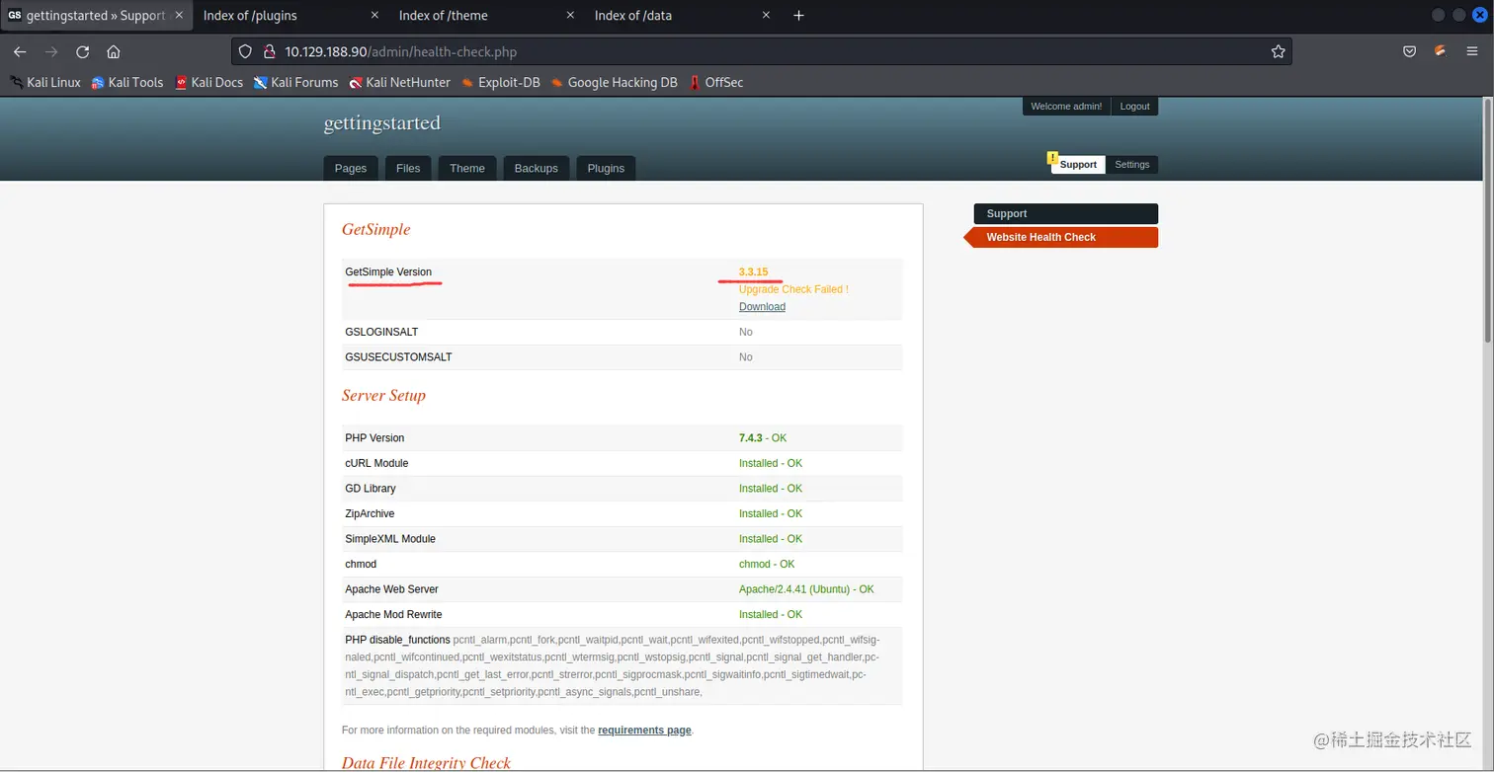Click the cURL Module label
This screenshot has width=1494, height=772.
[x=376, y=463]
